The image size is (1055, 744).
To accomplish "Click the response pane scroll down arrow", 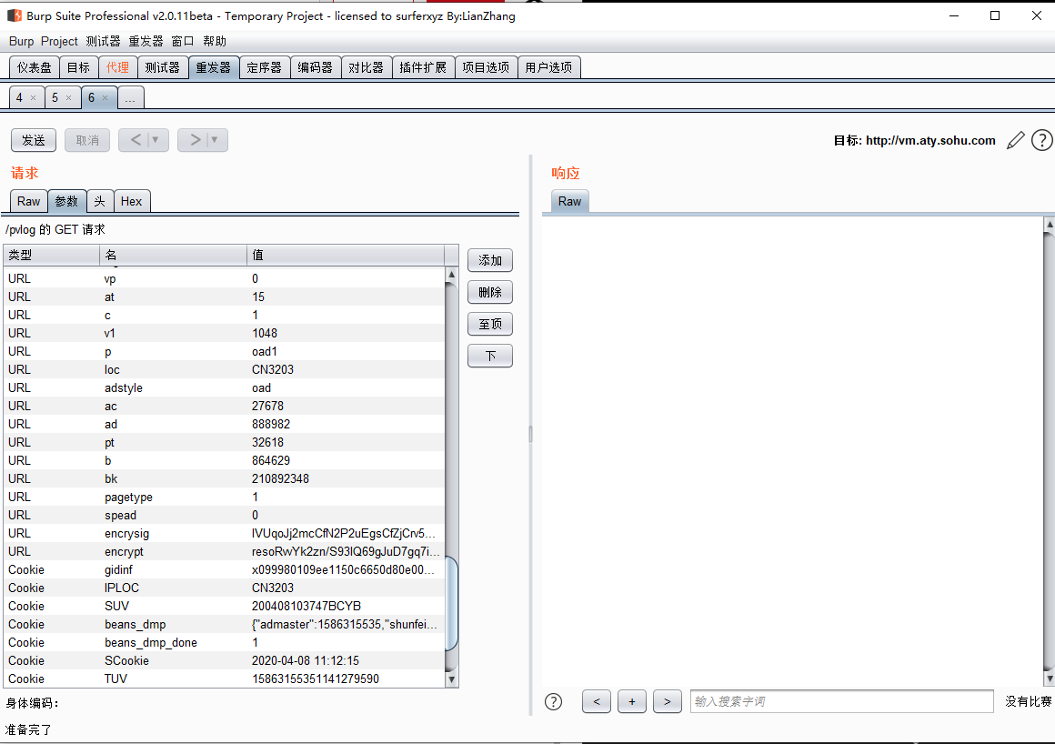I will coord(1049,679).
